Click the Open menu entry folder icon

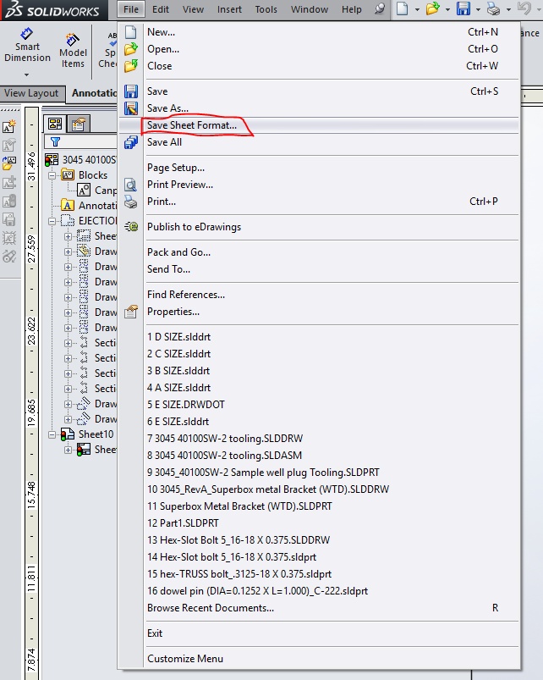coord(131,49)
